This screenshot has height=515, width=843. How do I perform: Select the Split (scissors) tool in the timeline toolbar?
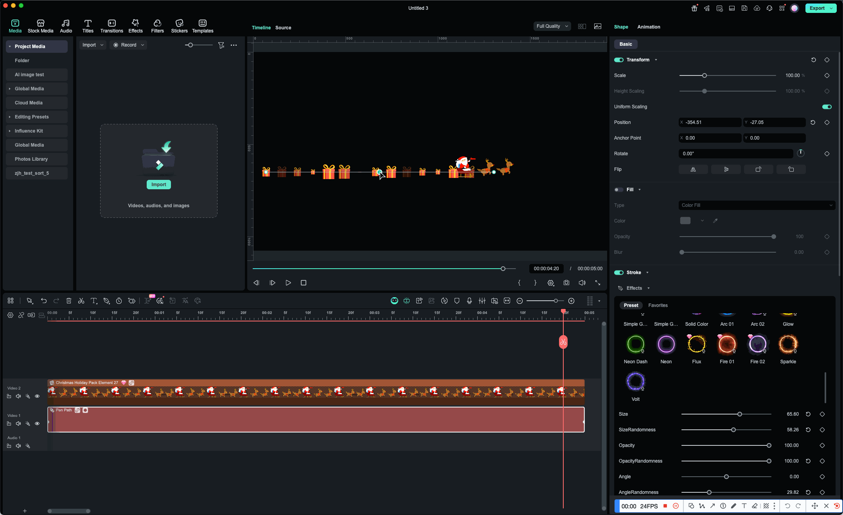pos(81,301)
